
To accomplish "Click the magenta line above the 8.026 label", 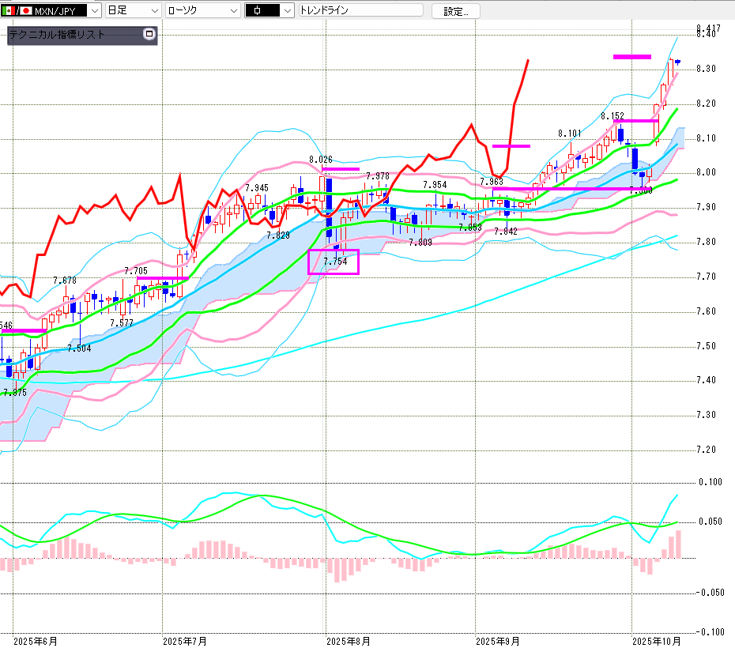I will point(341,168).
